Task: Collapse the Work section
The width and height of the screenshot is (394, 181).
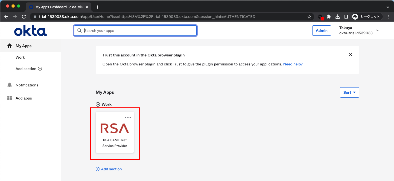Action: click(98, 104)
